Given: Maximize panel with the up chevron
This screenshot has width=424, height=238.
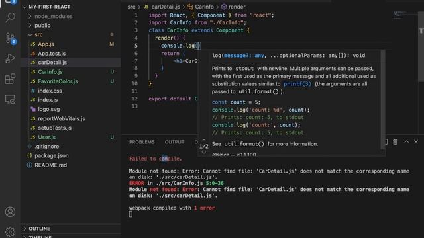Looking at the screenshot, I should click(x=406, y=141).
